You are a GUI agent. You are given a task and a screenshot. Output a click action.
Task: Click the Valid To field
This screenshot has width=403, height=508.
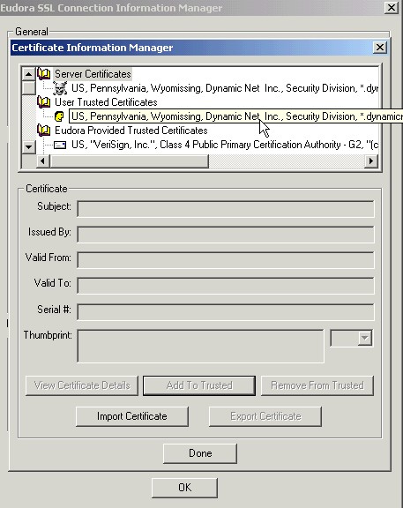(x=226, y=286)
